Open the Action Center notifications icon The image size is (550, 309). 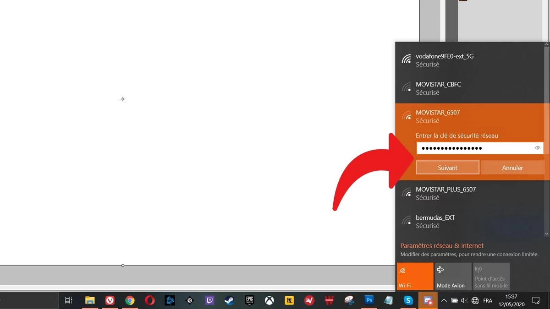click(535, 301)
